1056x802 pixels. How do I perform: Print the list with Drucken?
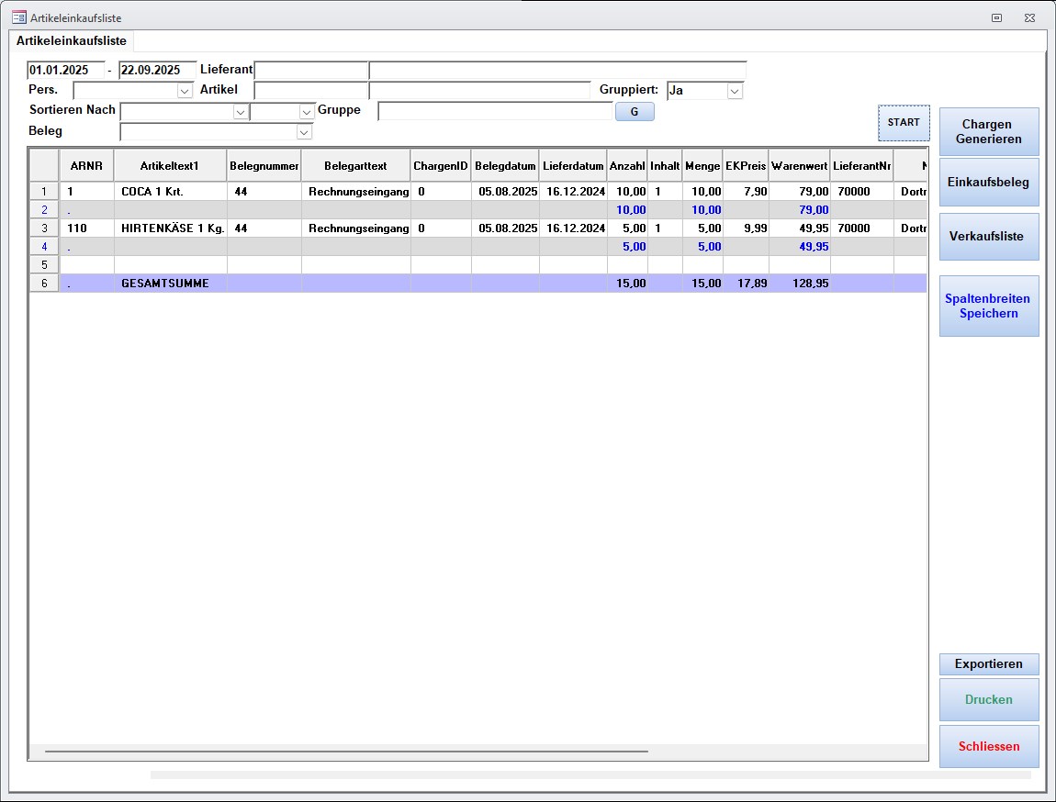[x=989, y=700]
